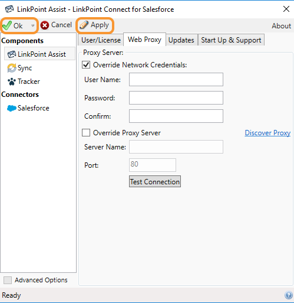Select LinkPoint Assist in Components list
The height and width of the screenshot is (303, 294).
point(39,54)
